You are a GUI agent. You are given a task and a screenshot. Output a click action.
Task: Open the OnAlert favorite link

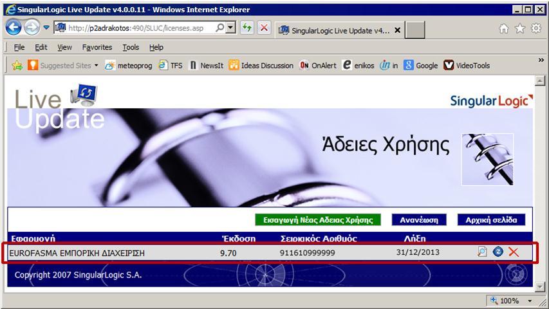click(x=318, y=66)
